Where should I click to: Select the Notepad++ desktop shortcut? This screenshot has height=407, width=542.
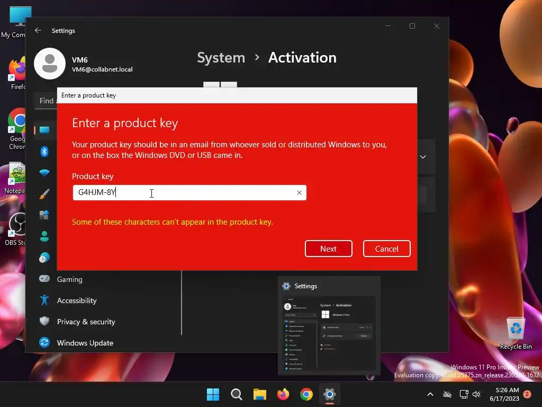click(x=14, y=178)
